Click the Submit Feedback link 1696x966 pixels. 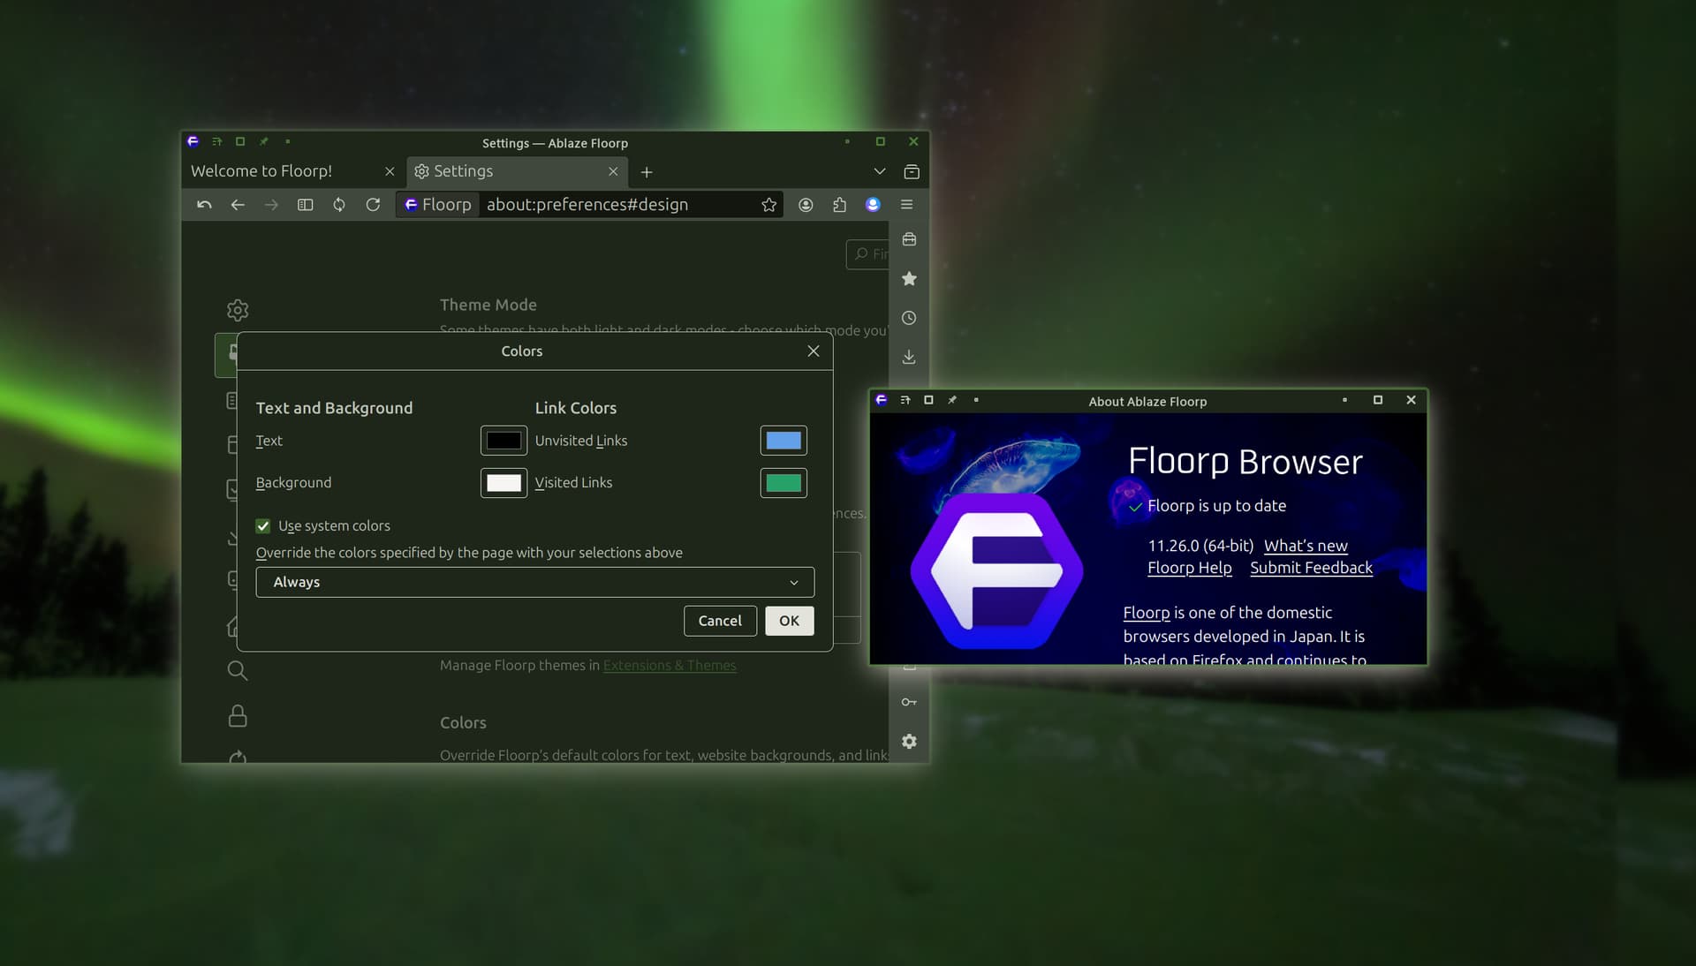(1311, 568)
